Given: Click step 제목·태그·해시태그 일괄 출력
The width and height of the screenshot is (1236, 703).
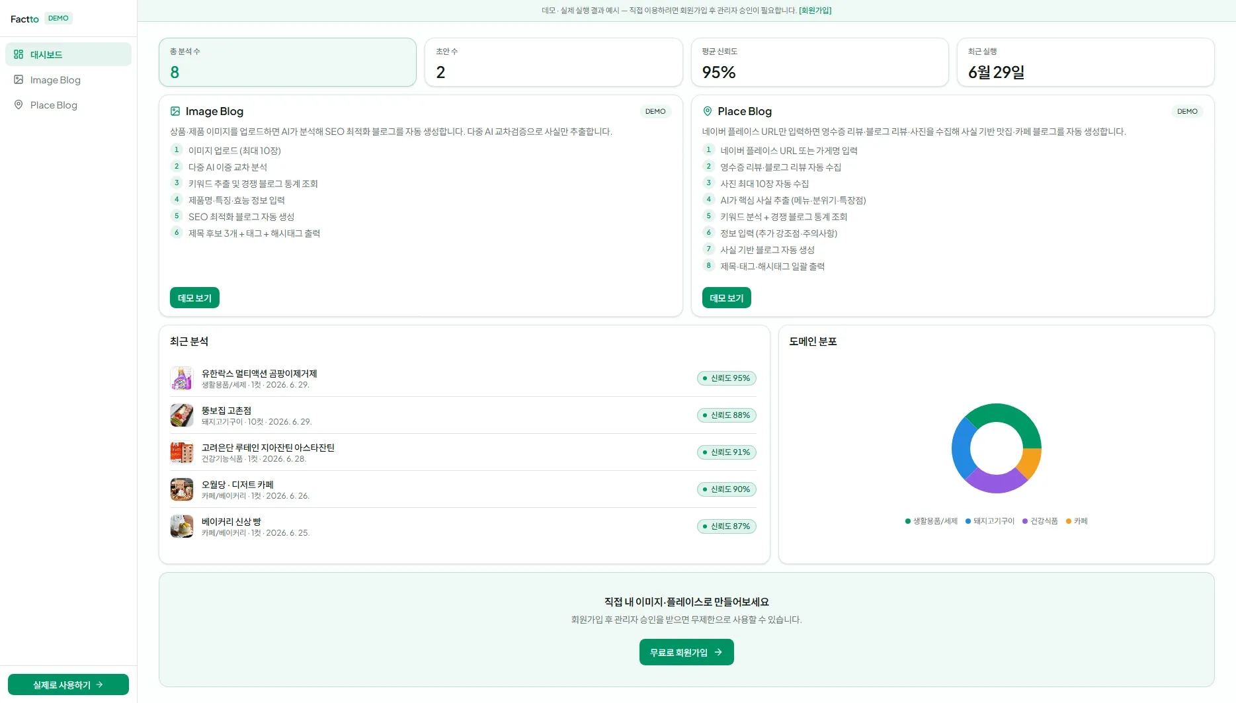Looking at the screenshot, I should pyautogui.click(x=772, y=267).
